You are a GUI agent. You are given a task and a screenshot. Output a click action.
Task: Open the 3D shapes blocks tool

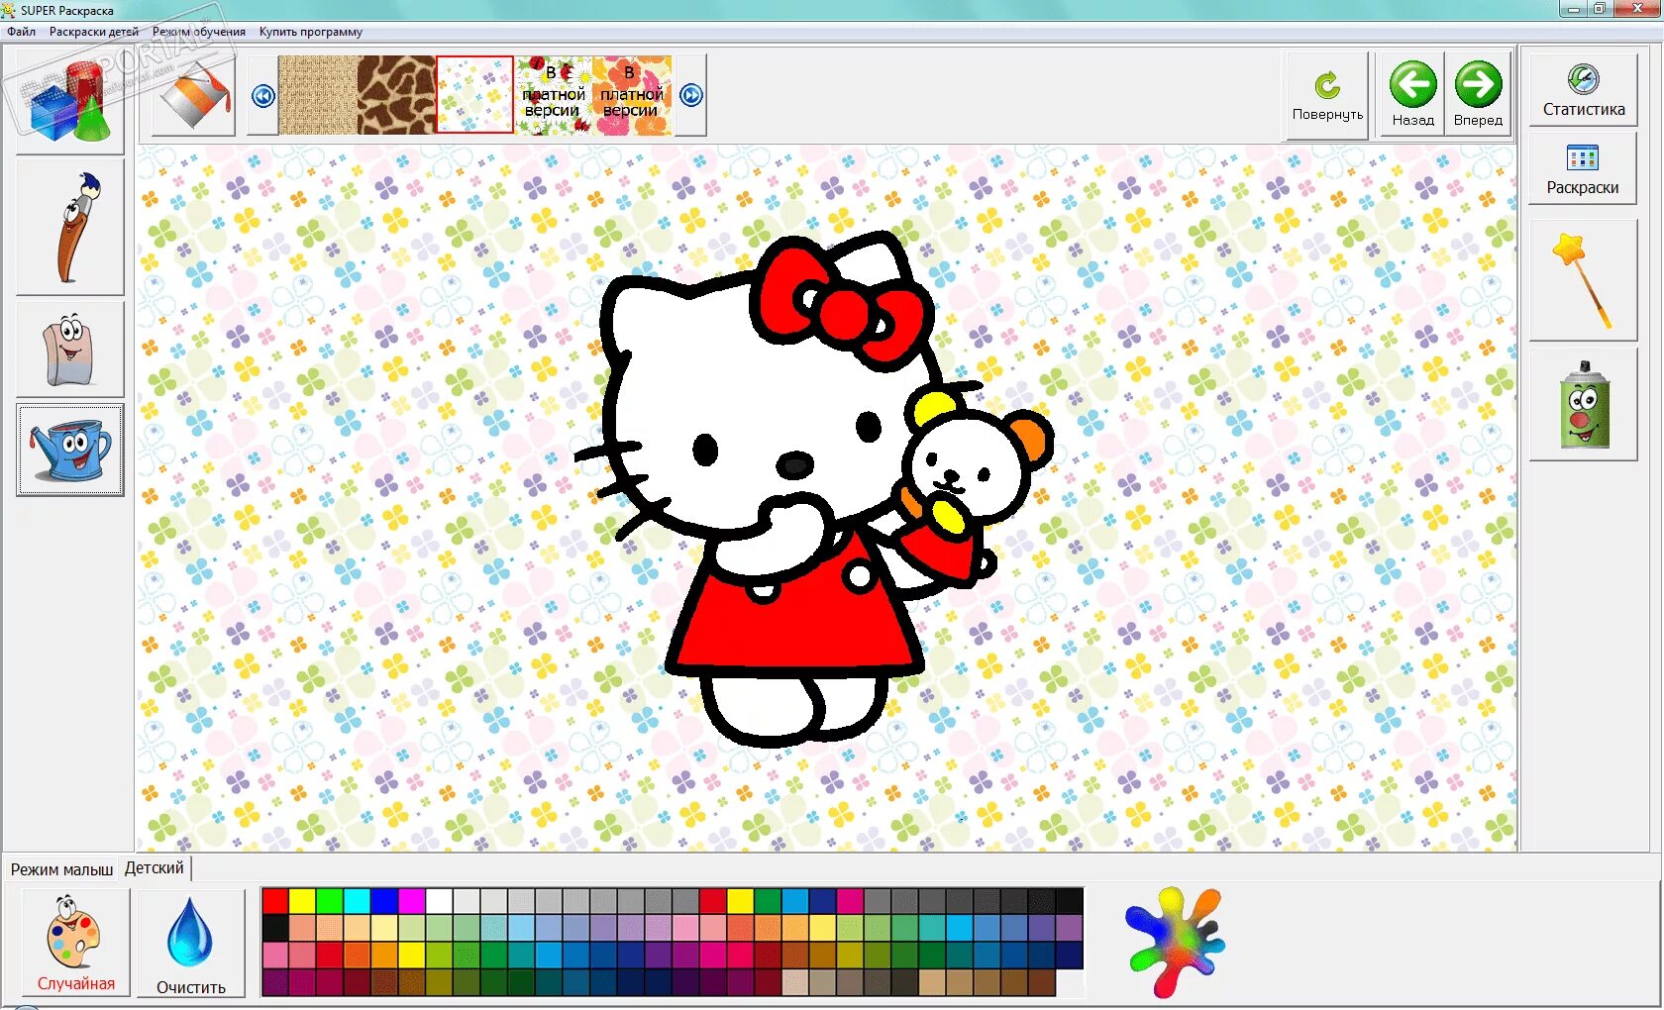[x=70, y=99]
